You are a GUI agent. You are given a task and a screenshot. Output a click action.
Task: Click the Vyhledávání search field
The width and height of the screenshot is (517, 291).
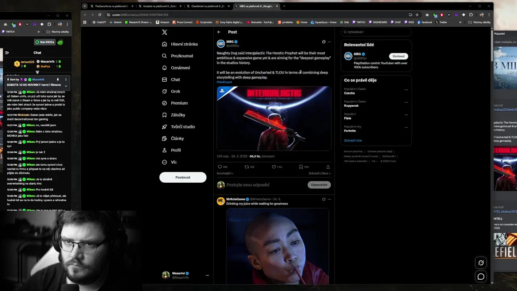376,32
